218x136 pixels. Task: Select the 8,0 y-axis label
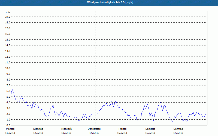click(x=8, y=79)
